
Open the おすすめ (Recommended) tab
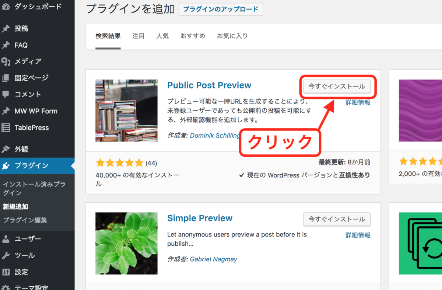(193, 36)
